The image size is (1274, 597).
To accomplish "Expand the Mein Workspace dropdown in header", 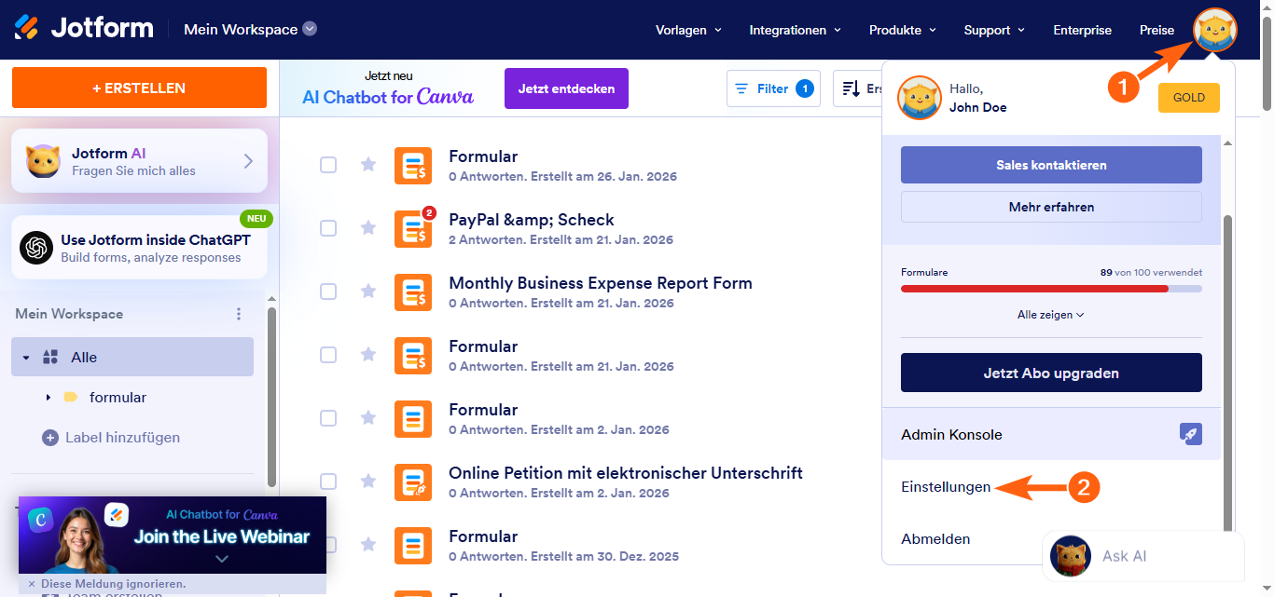I will [x=310, y=29].
